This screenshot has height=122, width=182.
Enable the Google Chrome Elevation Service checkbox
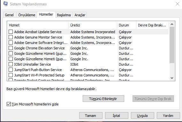click(11, 48)
